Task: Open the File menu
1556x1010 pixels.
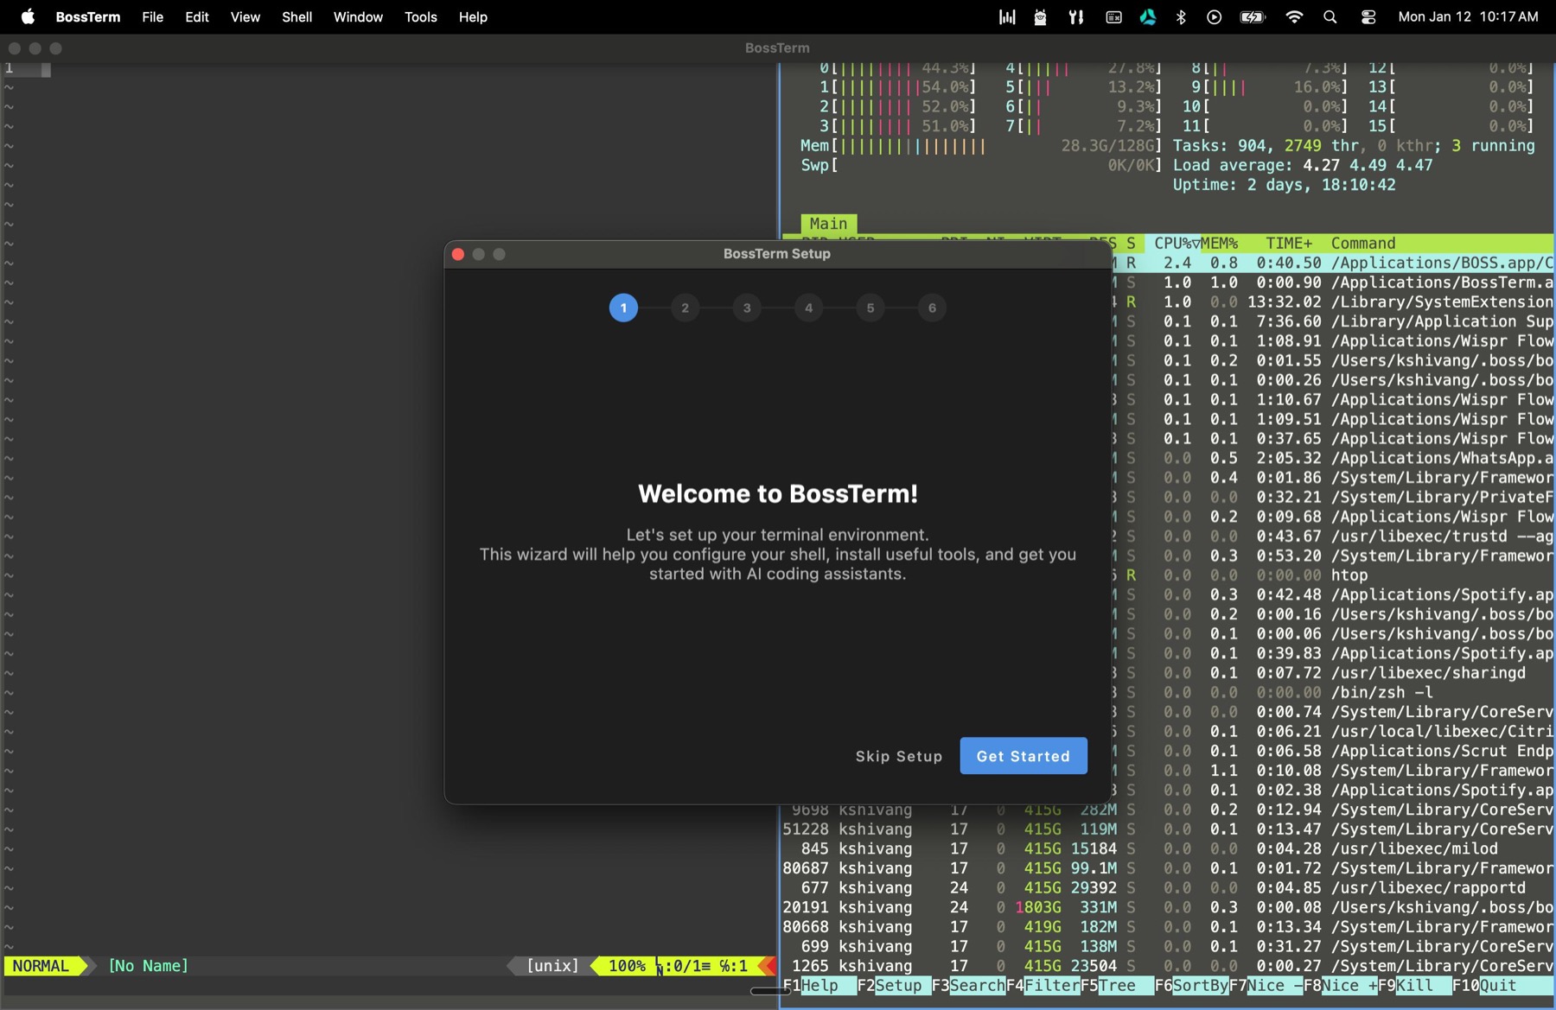Action: [153, 16]
